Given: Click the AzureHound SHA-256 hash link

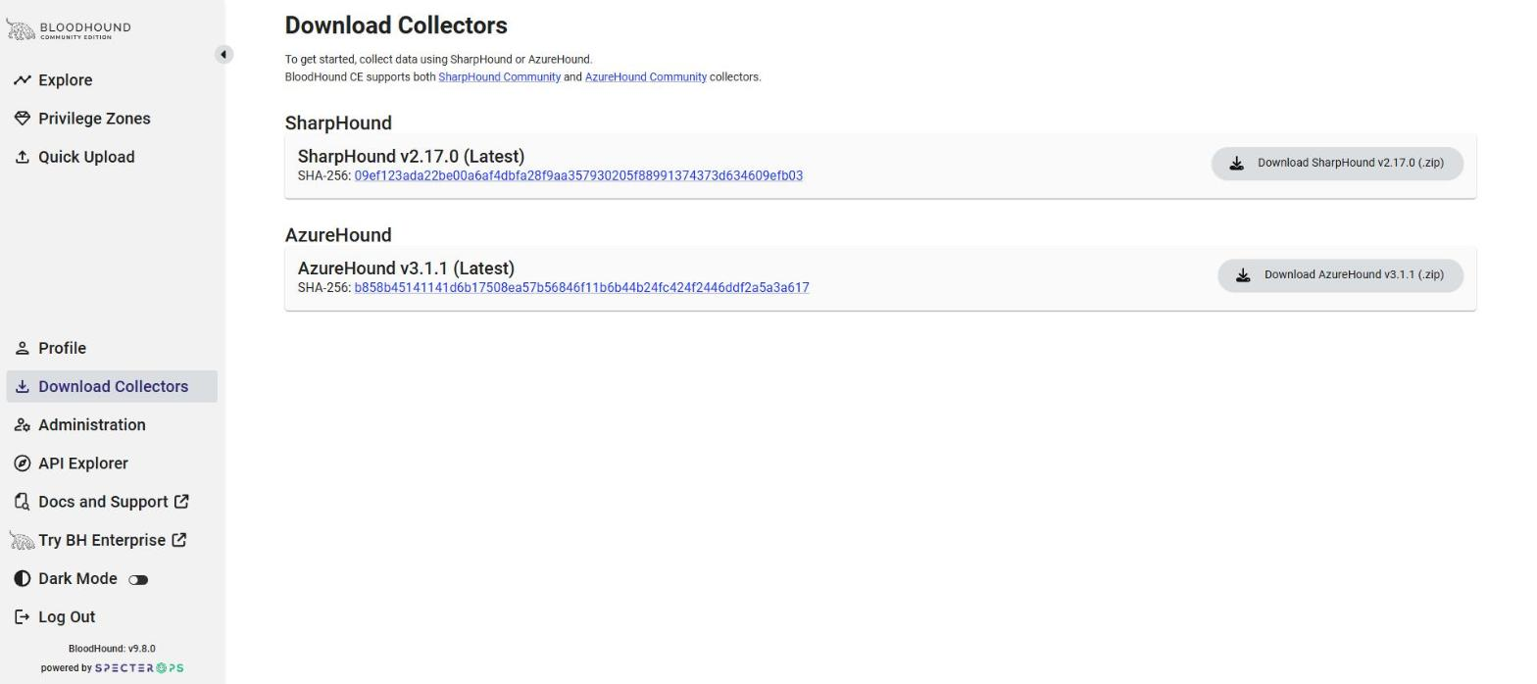Looking at the screenshot, I should tap(581, 287).
